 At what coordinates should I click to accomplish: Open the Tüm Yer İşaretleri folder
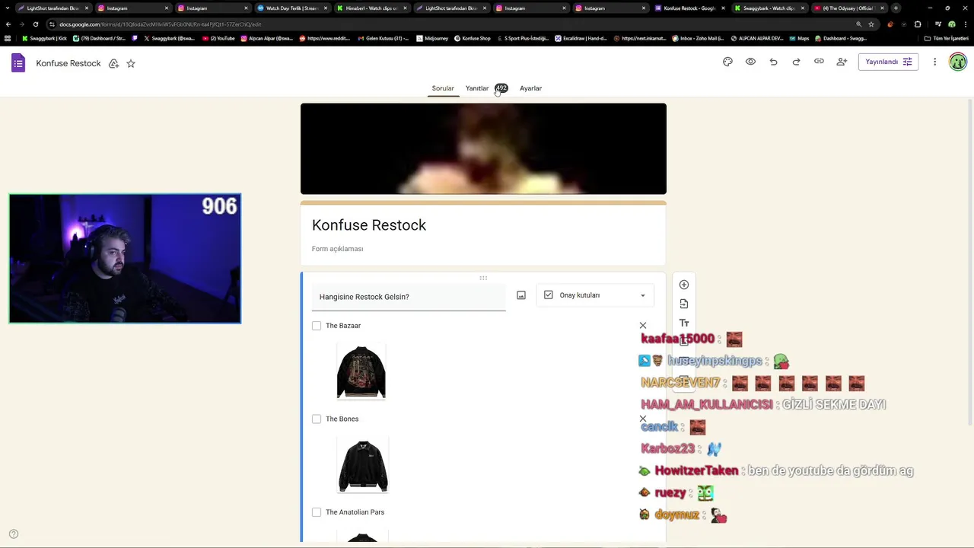coord(947,38)
